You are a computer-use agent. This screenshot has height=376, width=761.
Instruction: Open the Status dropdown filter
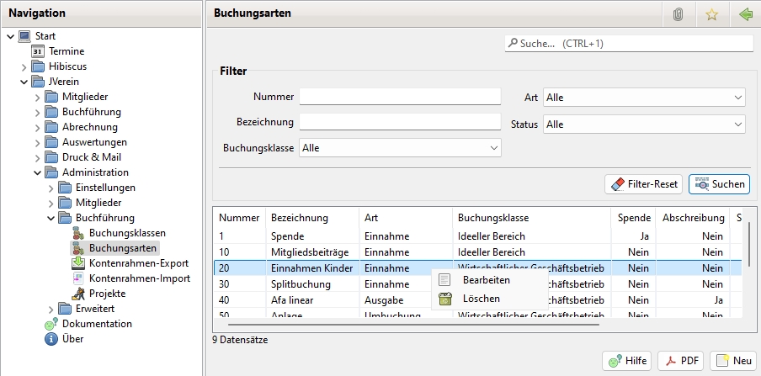(x=644, y=124)
